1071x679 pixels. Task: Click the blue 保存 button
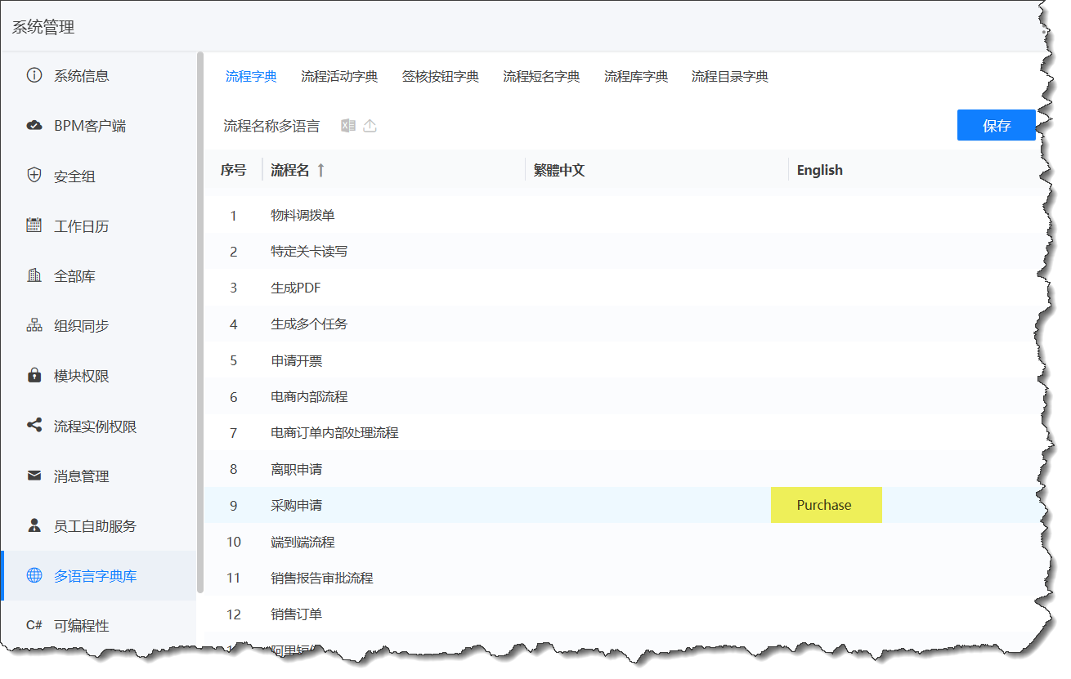(x=997, y=124)
